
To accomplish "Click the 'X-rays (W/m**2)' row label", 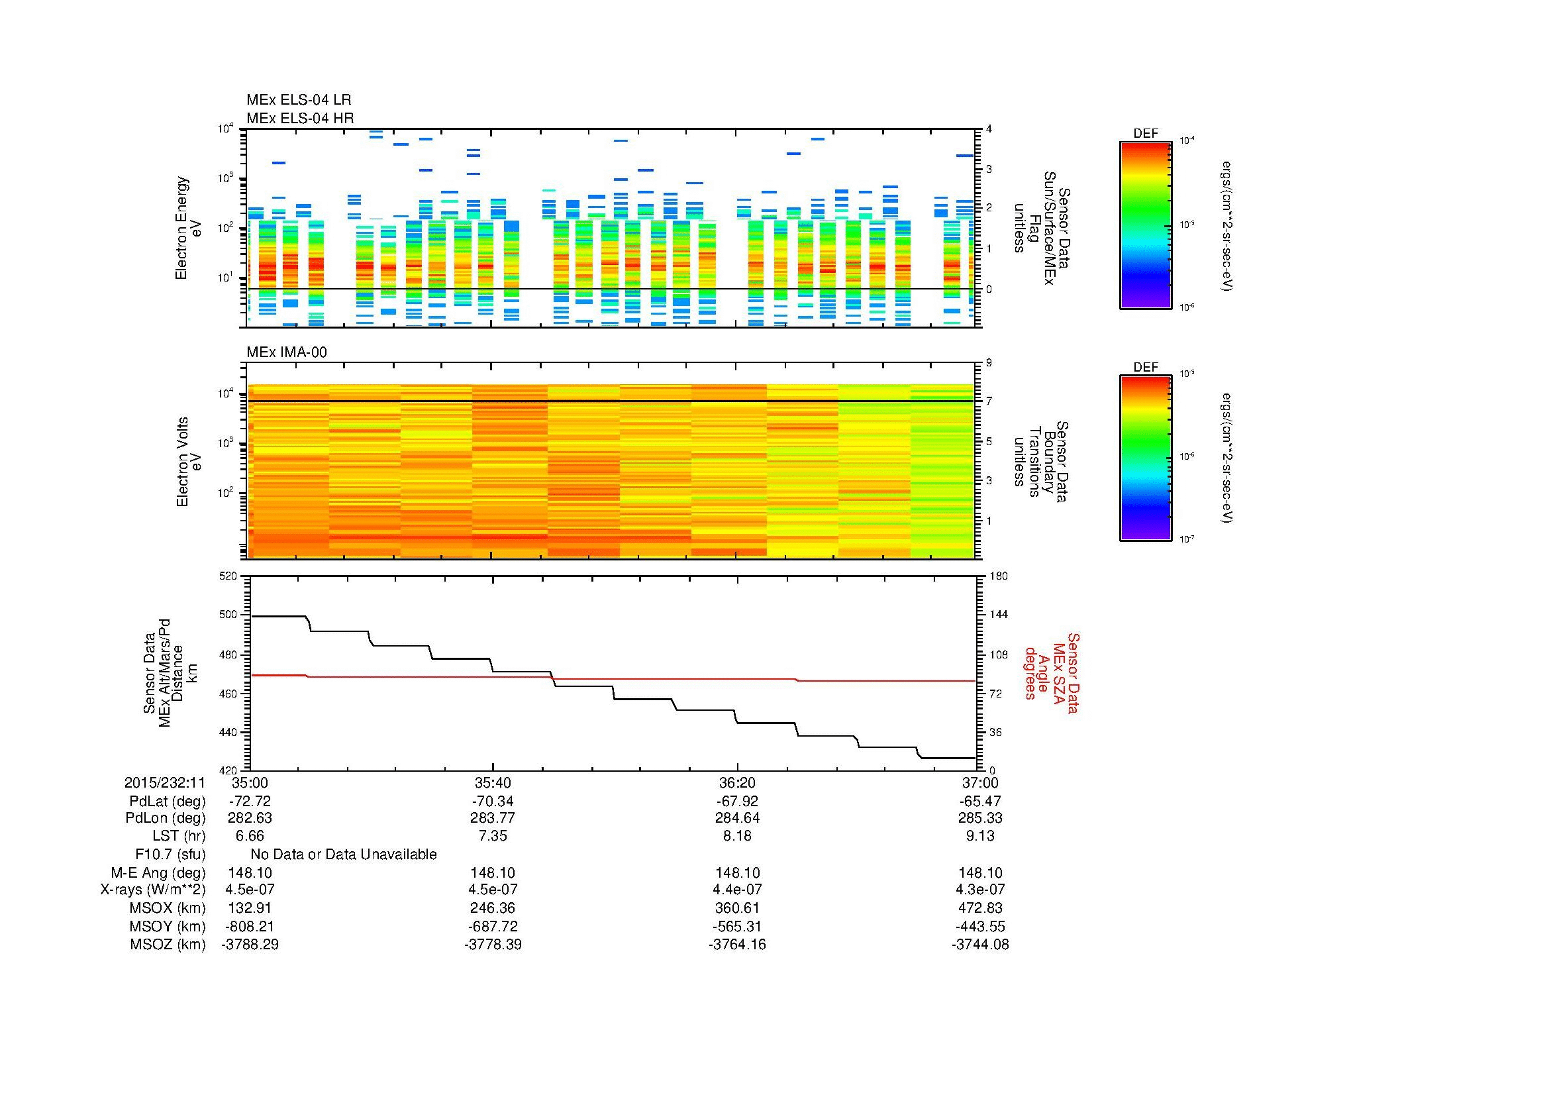I will (x=153, y=890).
